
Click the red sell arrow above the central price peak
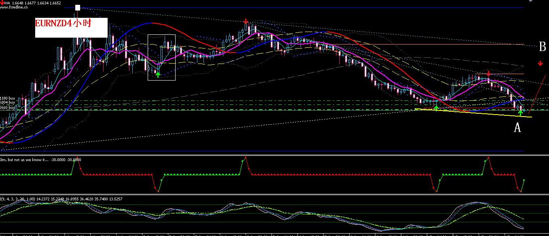246,21
